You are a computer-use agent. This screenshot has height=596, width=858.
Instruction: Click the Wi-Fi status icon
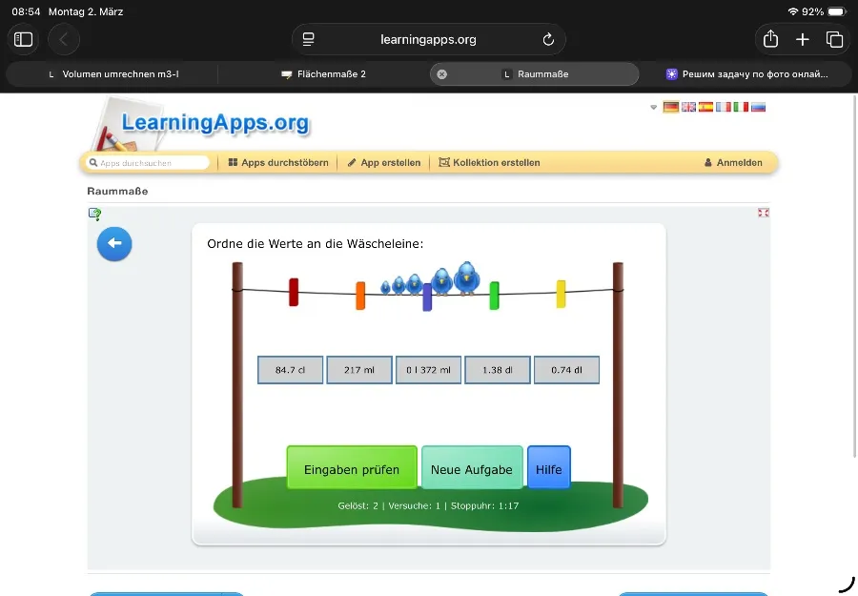point(793,11)
